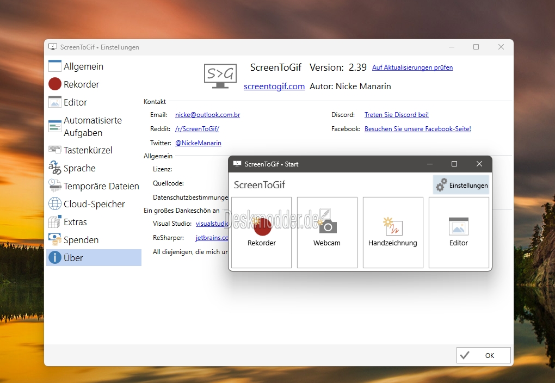This screenshot has width=555, height=383.
Task: Click the Allgemein window icon in sidebar
Action: click(x=55, y=66)
